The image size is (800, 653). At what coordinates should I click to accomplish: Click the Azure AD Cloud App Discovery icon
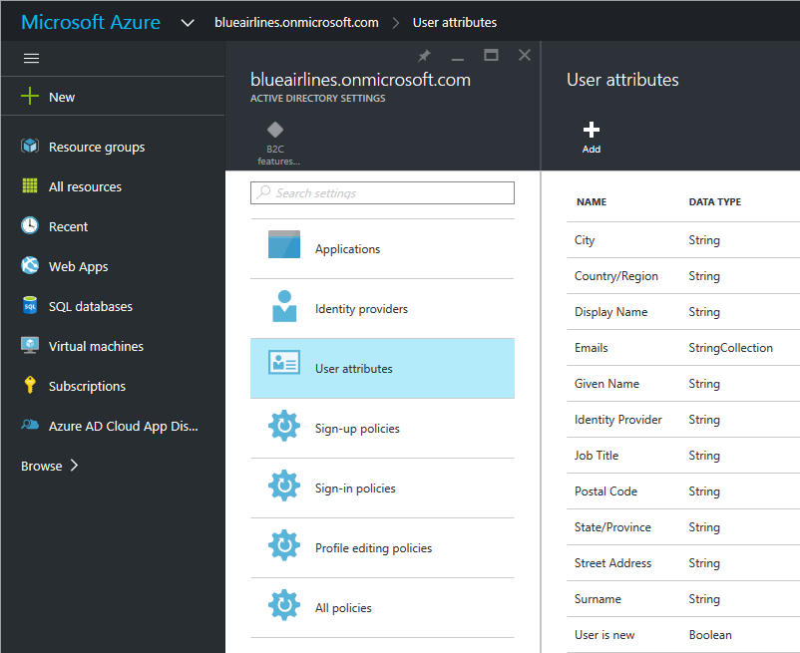(30, 425)
